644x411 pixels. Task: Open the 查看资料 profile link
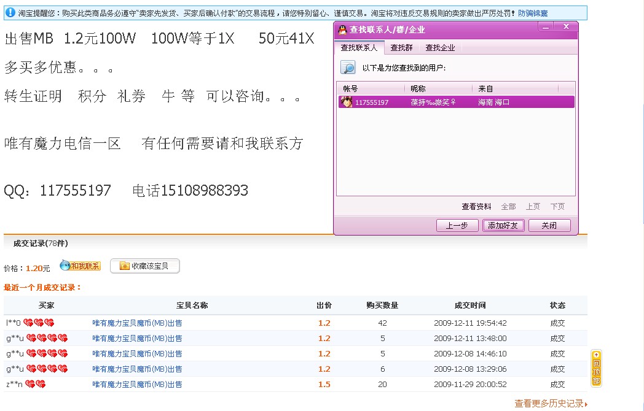tap(476, 207)
